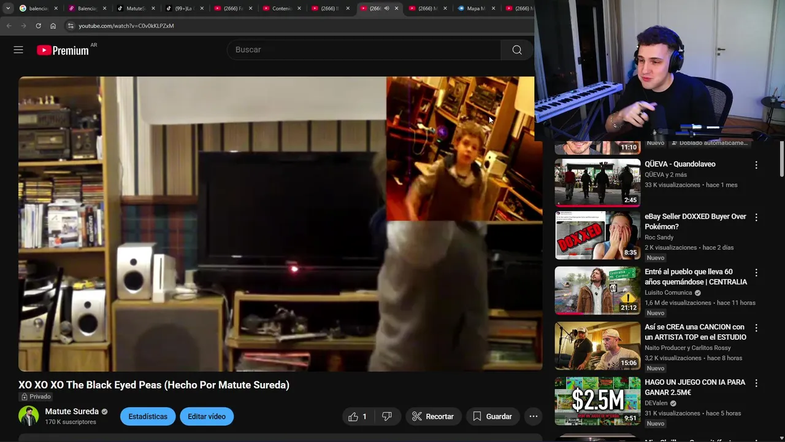Open 'Entré al pueblo que lleva 60' title

point(695,277)
